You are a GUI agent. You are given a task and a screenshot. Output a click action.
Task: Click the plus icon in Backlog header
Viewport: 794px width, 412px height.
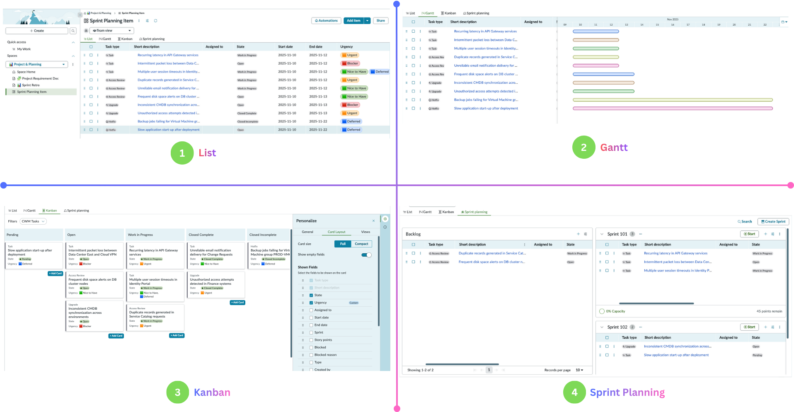pyautogui.click(x=578, y=234)
